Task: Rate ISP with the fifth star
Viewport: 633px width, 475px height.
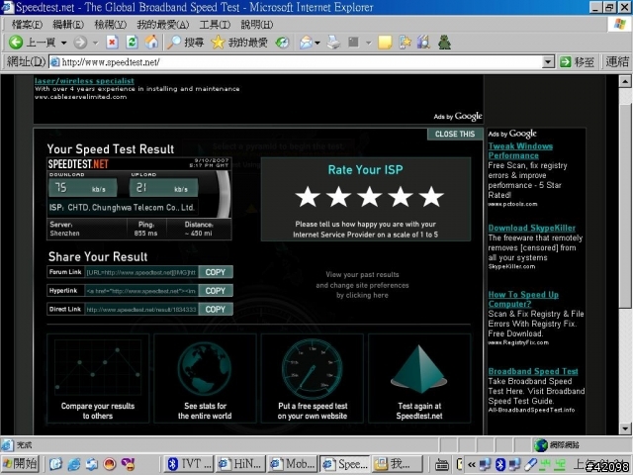Action: tap(431, 196)
